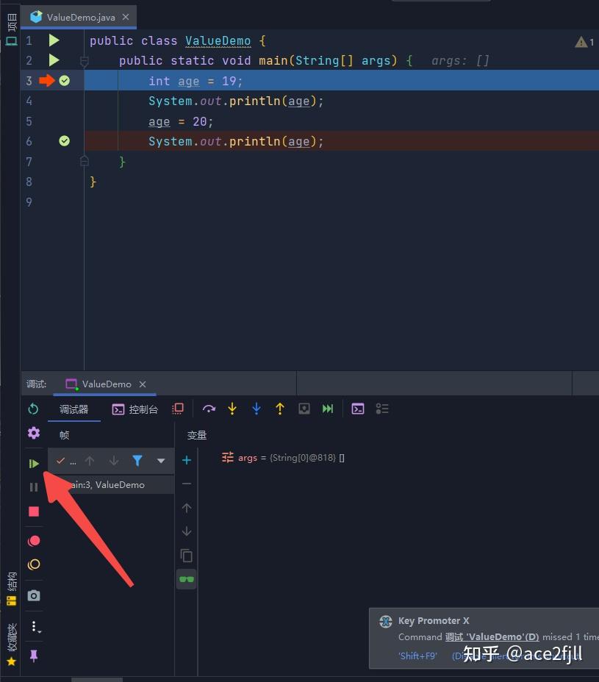Click restore layout icon next to 控制台
This screenshot has height=682, width=599.
[x=178, y=409]
